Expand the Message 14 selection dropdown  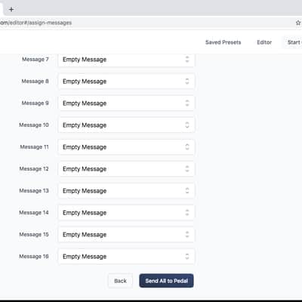(x=126, y=213)
